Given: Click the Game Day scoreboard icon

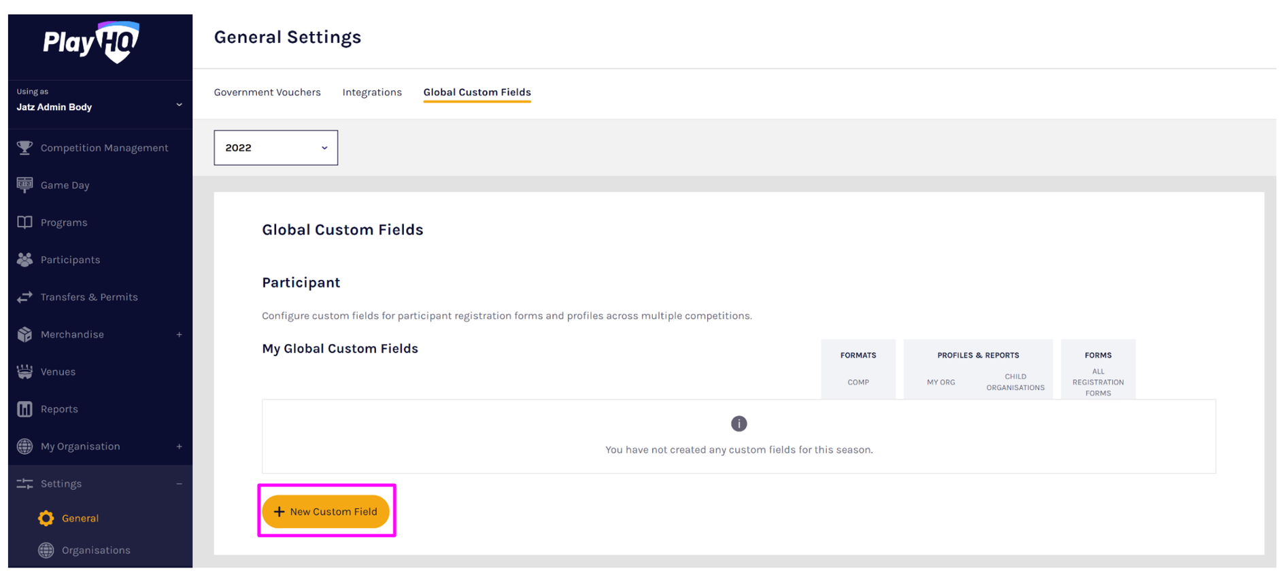Looking at the screenshot, I should pyautogui.click(x=24, y=185).
